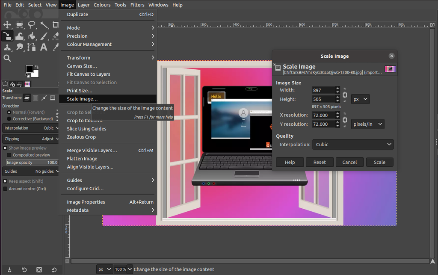Enable Composited preview checkbox
438x275 pixels.
[9, 155]
